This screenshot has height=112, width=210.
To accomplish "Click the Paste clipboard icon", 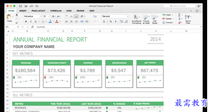I will point(9,17).
